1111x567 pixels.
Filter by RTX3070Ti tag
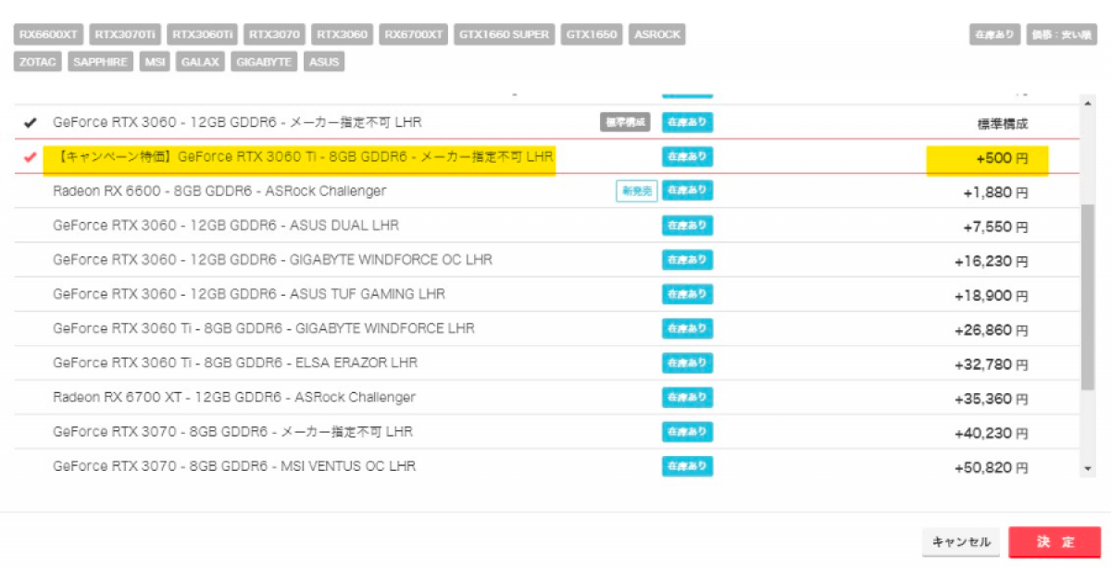125,35
